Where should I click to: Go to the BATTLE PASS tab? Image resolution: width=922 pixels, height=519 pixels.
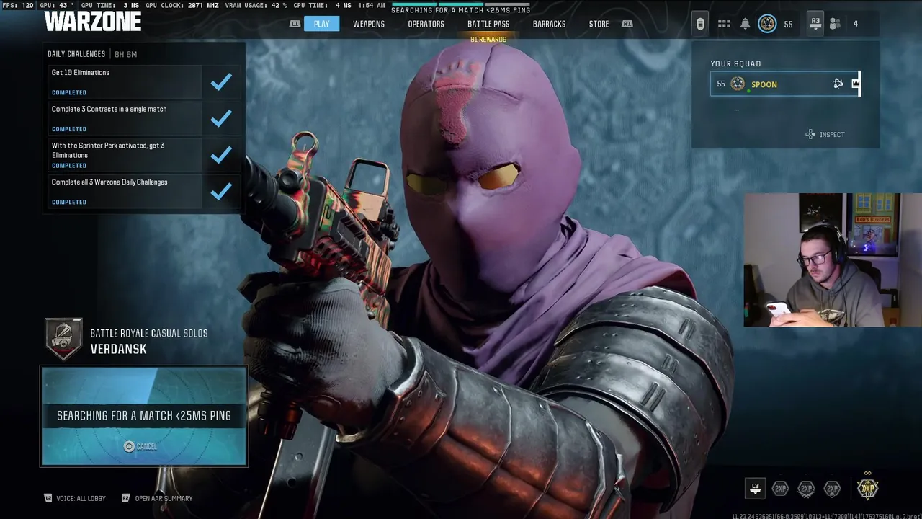point(488,24)
